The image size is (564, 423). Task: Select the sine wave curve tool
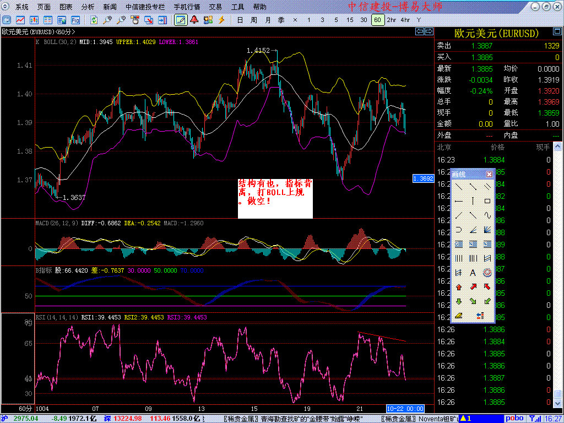coord(487,215)
